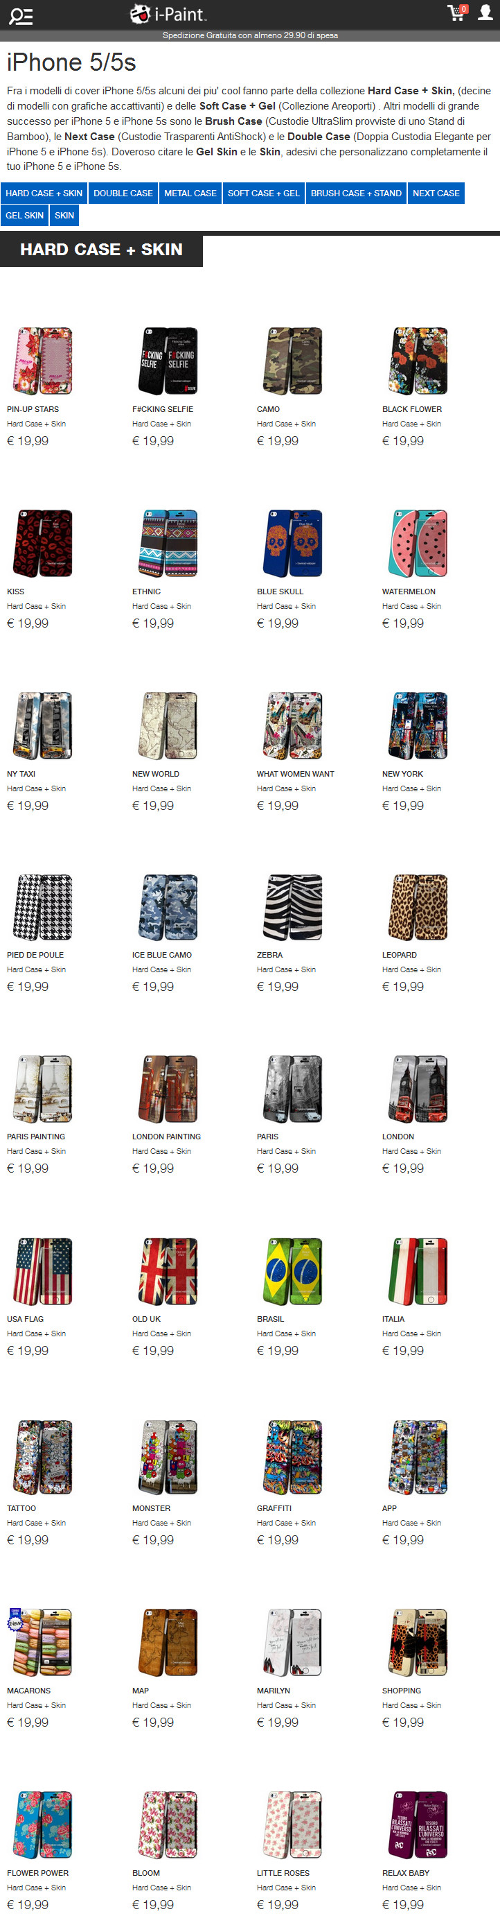This screenshot has width=500, height=1916.
Task: Open the search menu icon
Action: tap(20, 16)
